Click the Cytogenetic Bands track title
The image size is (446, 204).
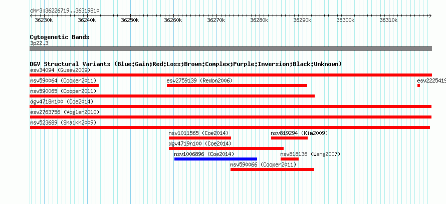click(x=60, y=37)
